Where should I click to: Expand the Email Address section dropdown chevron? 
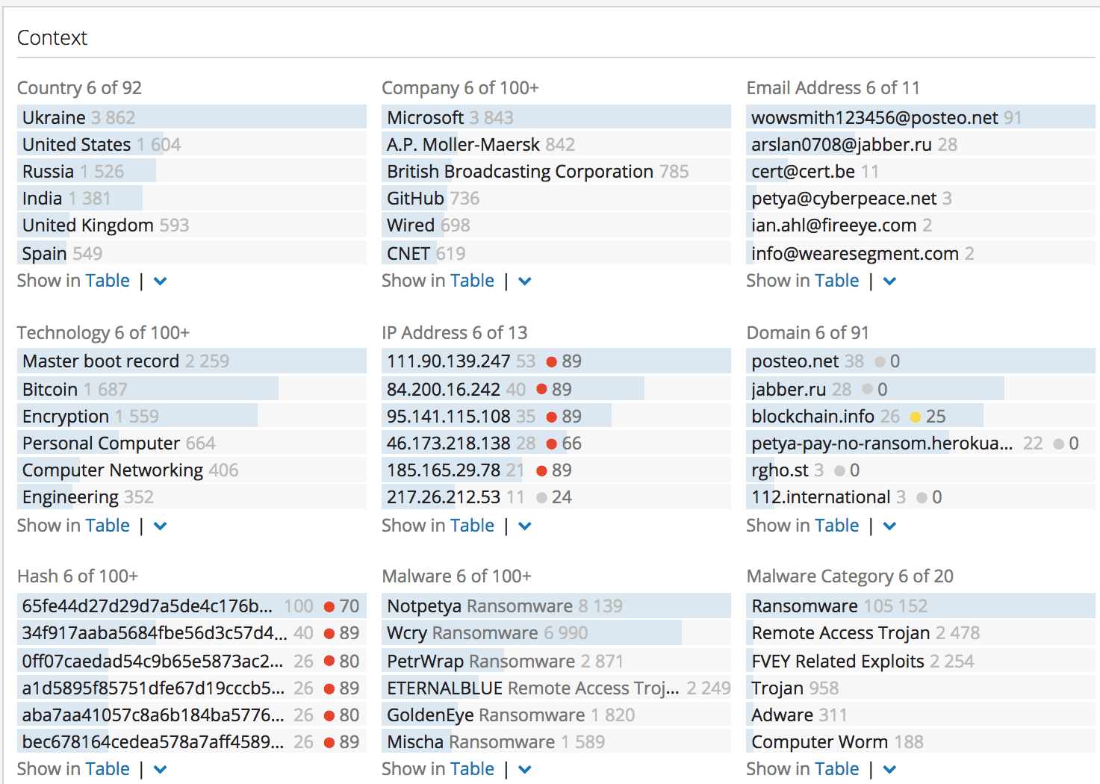889,281
